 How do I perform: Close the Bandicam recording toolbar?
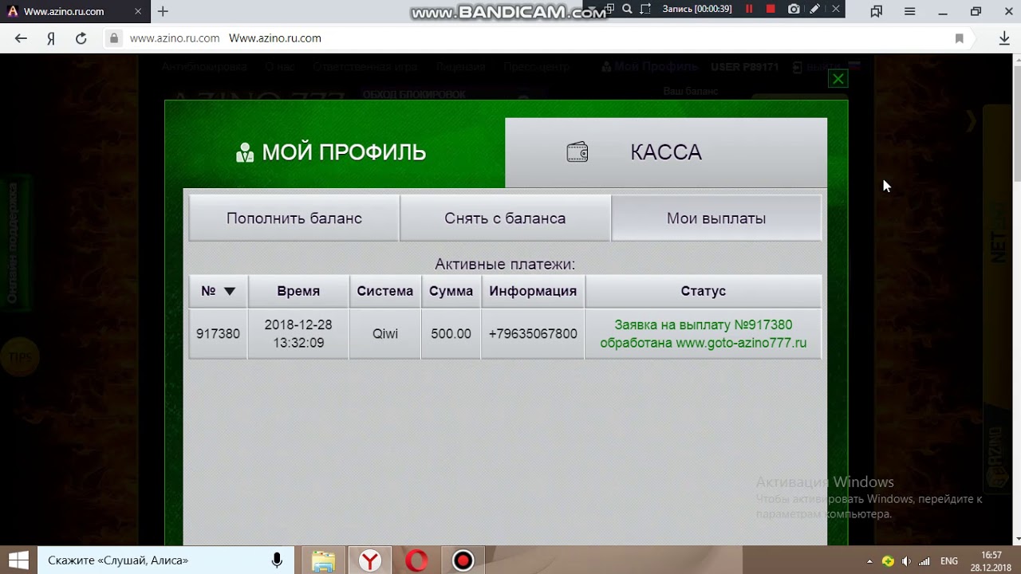tap(834, 9)
